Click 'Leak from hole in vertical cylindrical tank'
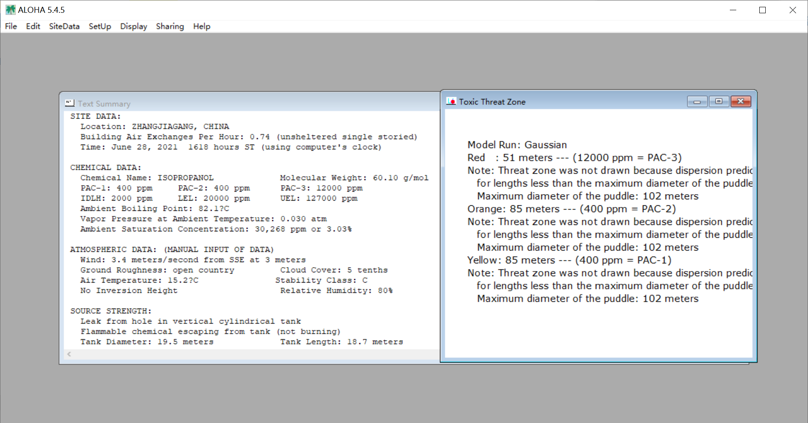 (190, 321)
